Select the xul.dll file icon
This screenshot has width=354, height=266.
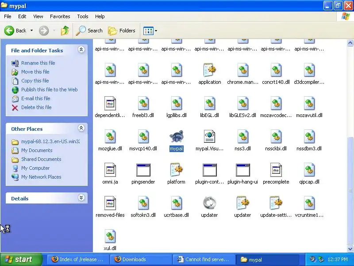point(110,236)
